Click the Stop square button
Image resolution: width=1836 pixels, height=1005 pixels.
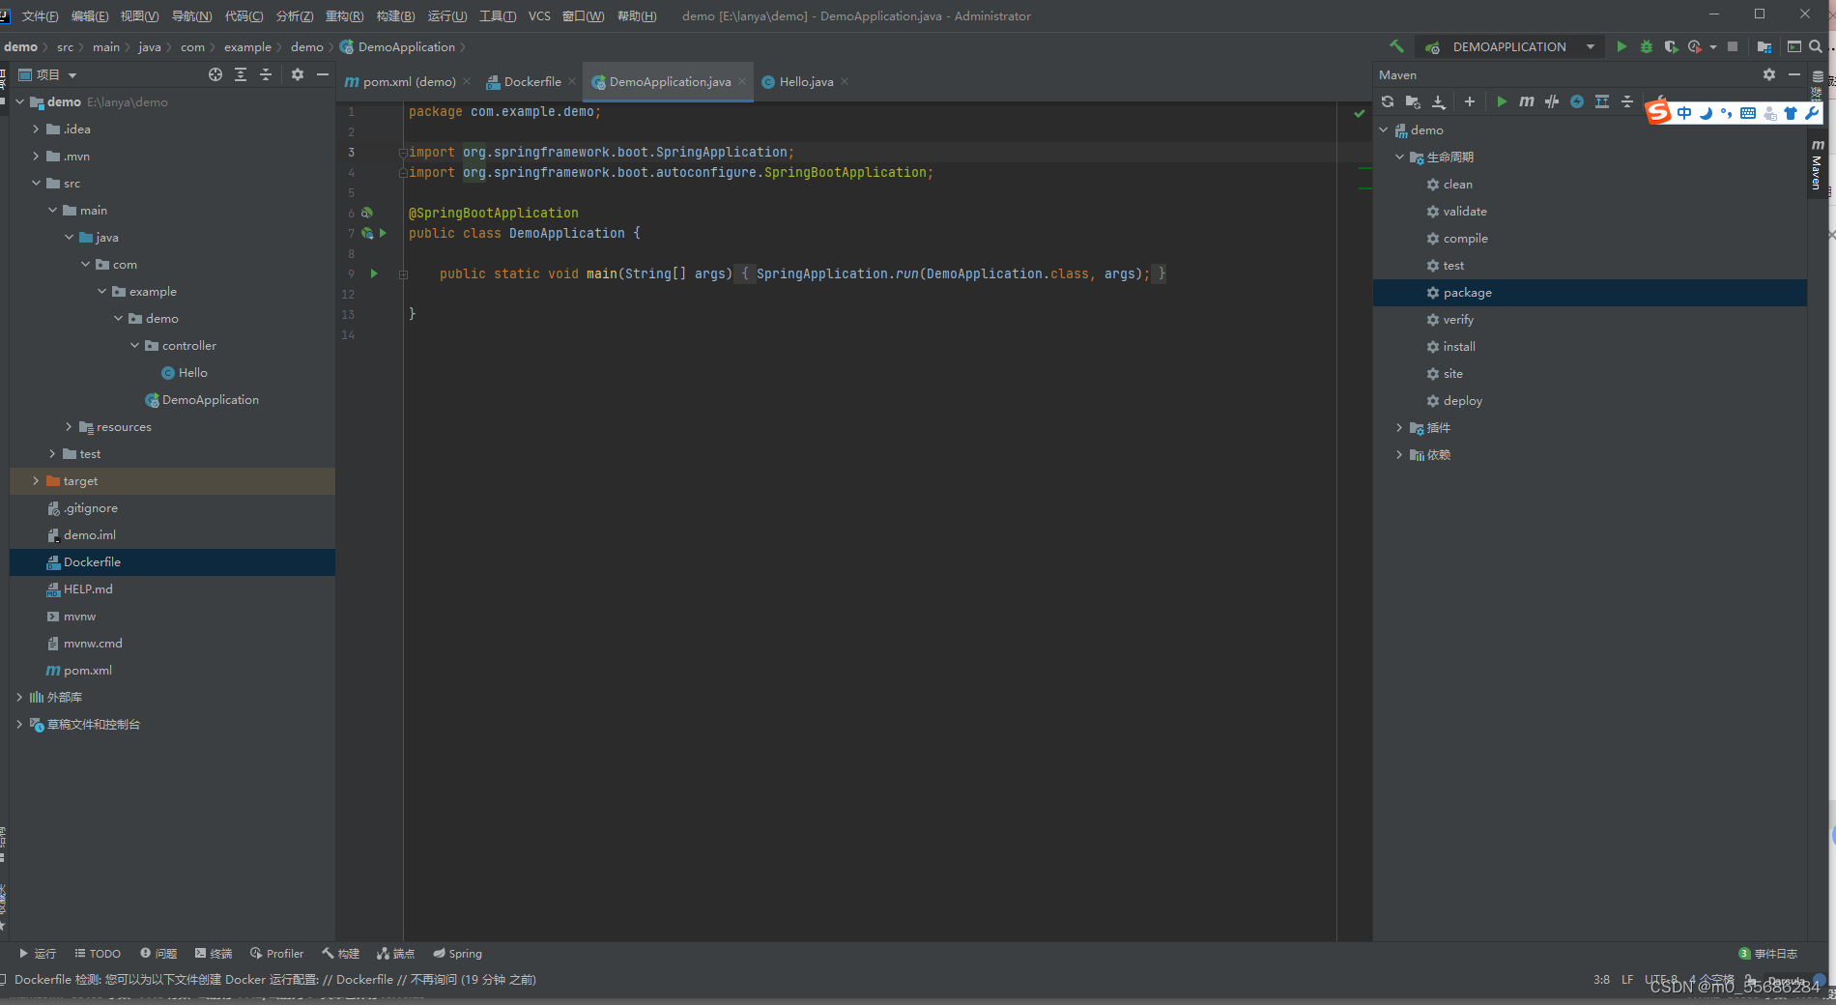pyautogui.click(x=1733, y=46)
